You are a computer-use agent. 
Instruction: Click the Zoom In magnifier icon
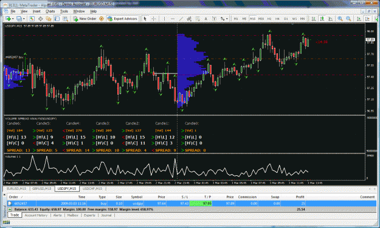pyautogui.click(x=340, y=19)
